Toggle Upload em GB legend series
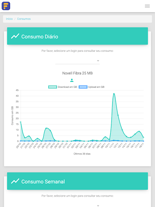Viewport: 155px width, 207px height. (x=92, y=87)
